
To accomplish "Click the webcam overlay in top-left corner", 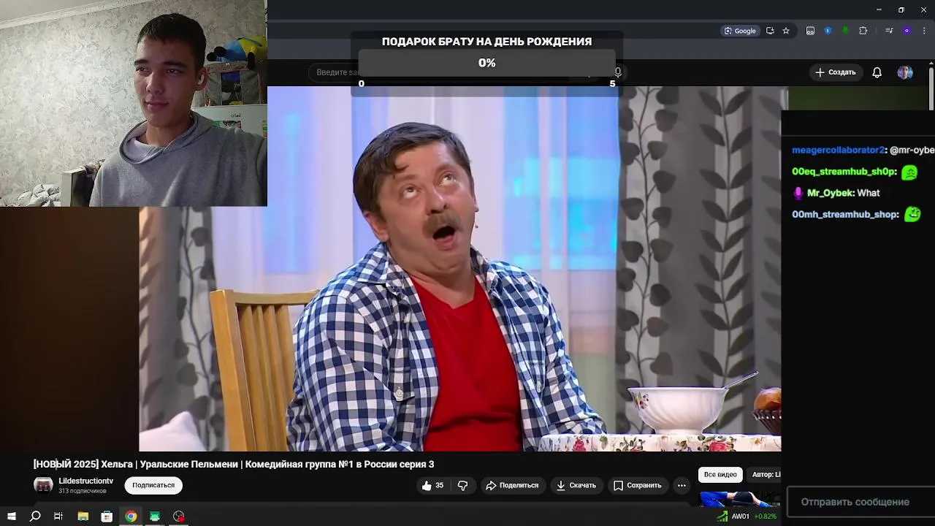I will point(133,103).
